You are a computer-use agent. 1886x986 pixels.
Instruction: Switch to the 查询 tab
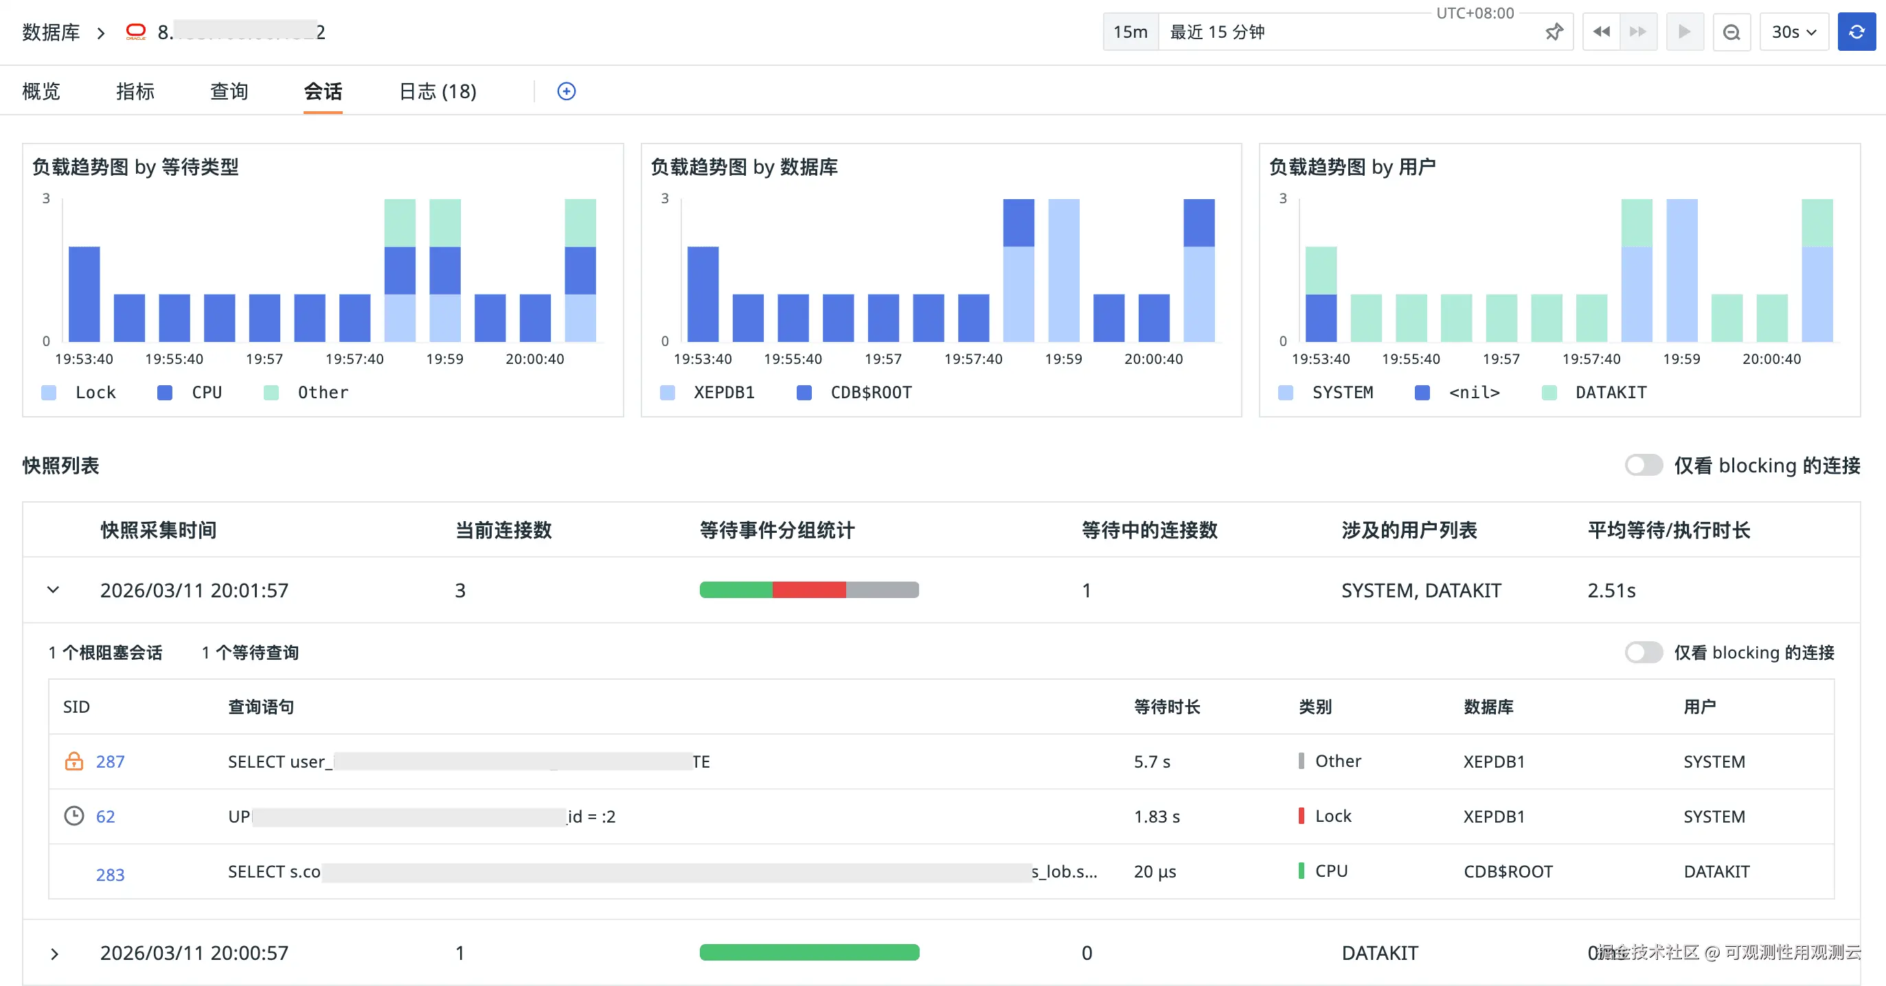click(x=229, y=91)
